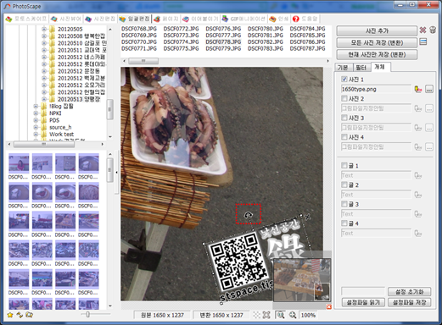Expand the NPKI folder
This screenshot has width=442, height=325.
[36, 113]
